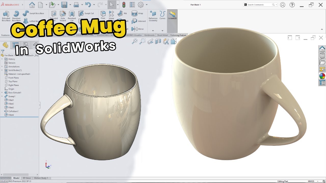Click the Search Commands input field
Screen dimensions: 326x183
(x=260, y=5)
